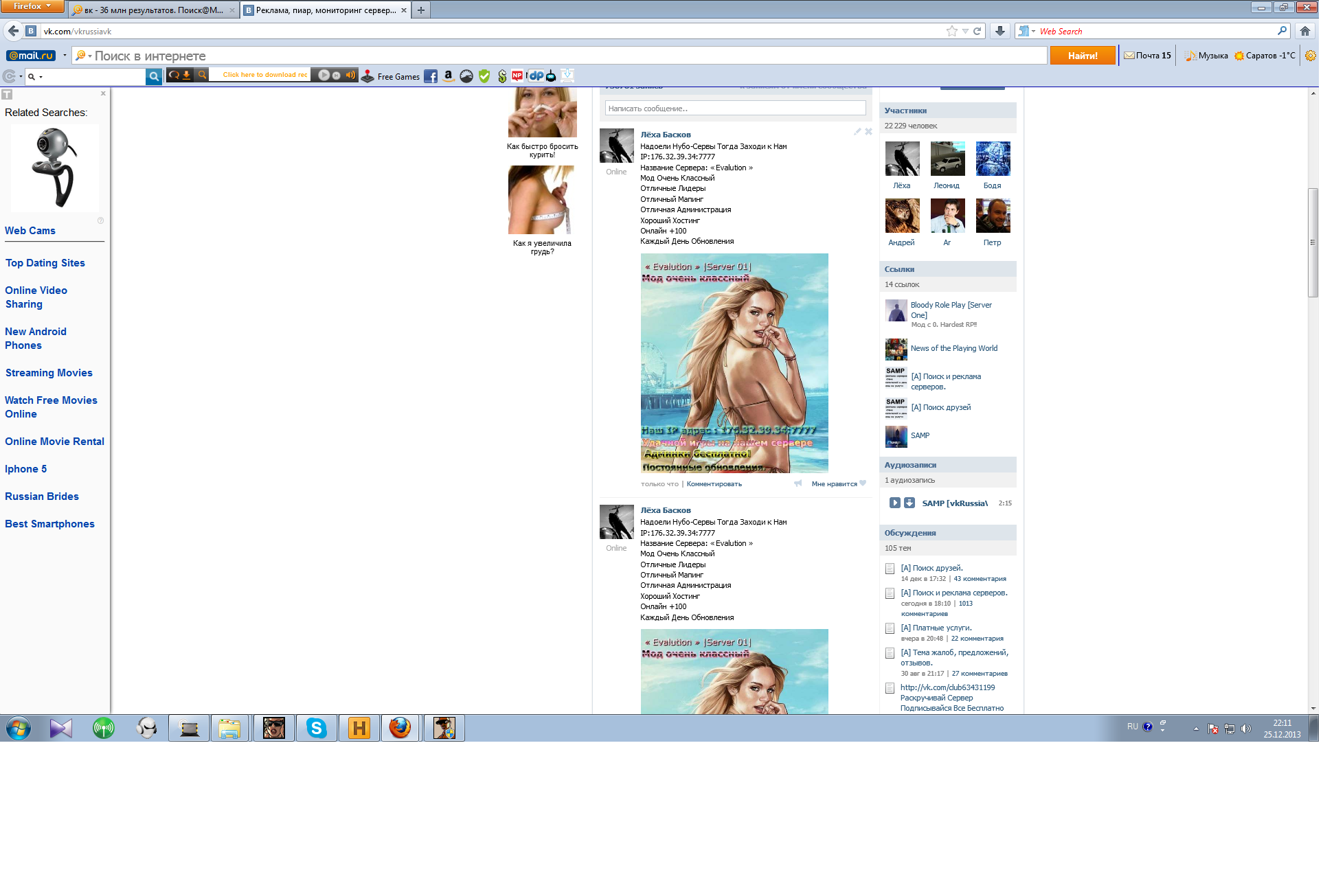Open Skype from the taskbar
Viewport: 1334px width, 879px height.
(316, 728)
